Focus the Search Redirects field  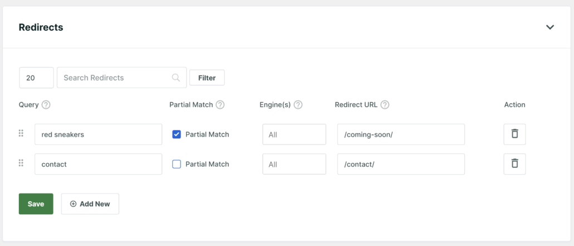pyautogui.click(x=121, y=78)
